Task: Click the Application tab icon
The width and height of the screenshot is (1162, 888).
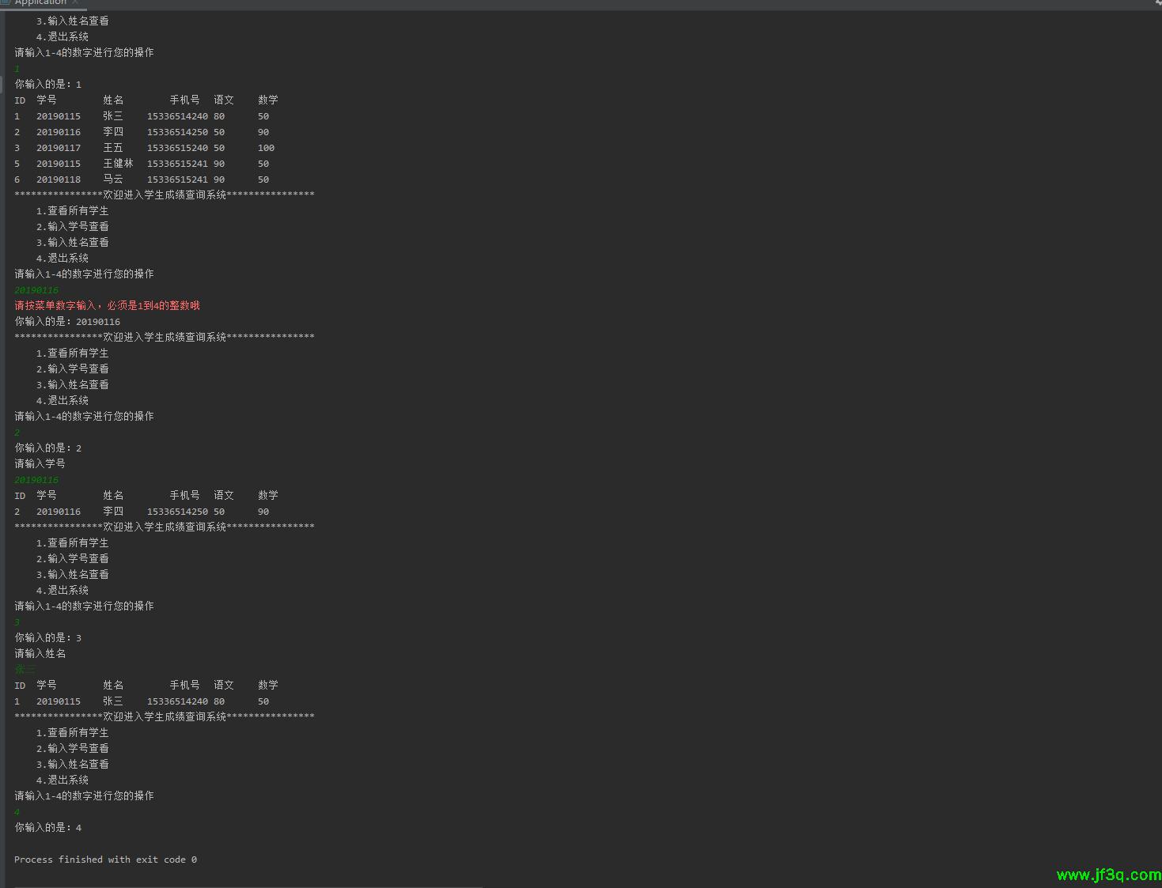Action: click(x=5, y=3)
